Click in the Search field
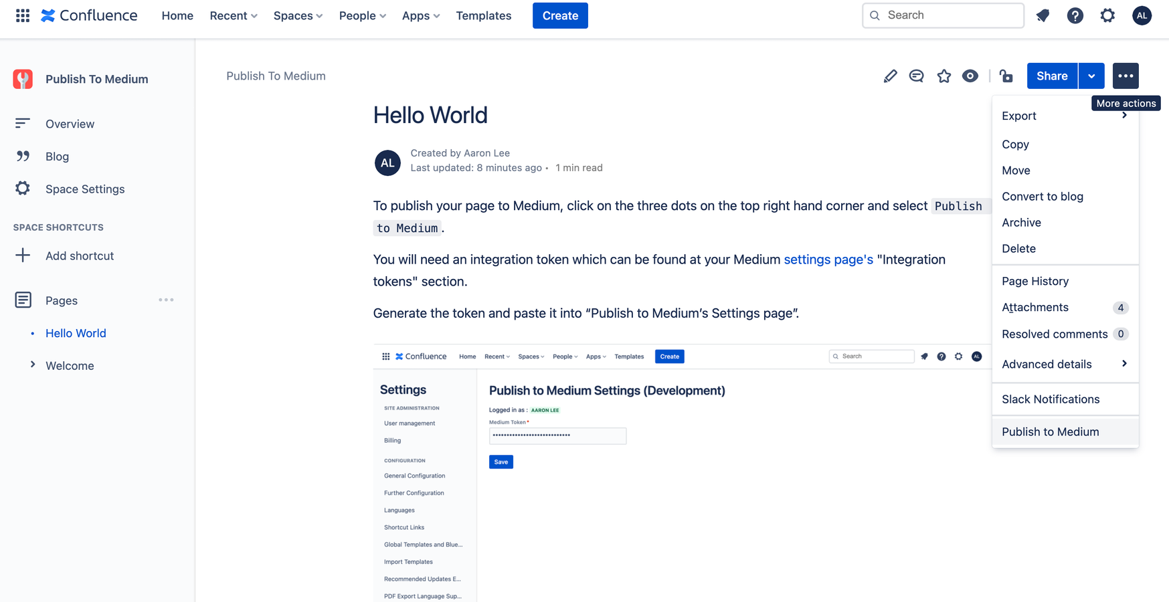 943,15
